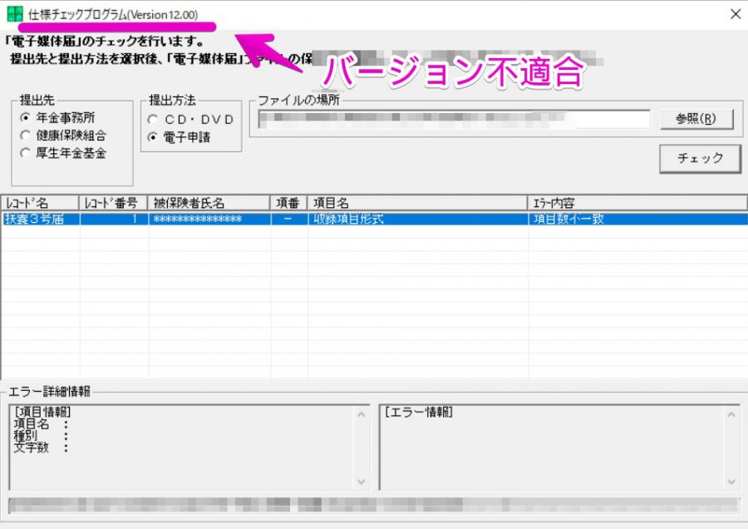Image resolution: width=748 pixels, height=529 pixels.
Task: Click the エラー内容 column header
Action: [637, 203]
